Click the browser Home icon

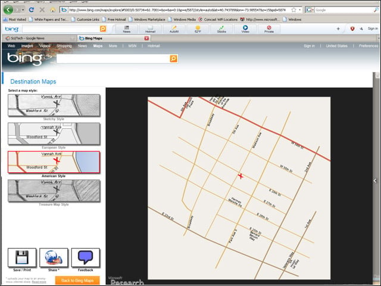coord(53,10)
